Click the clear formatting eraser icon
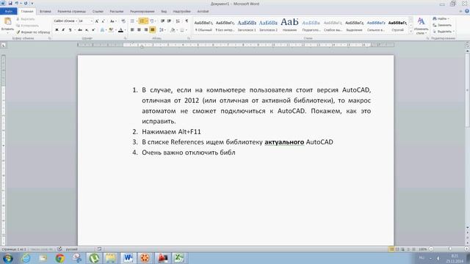 point(123,21)
